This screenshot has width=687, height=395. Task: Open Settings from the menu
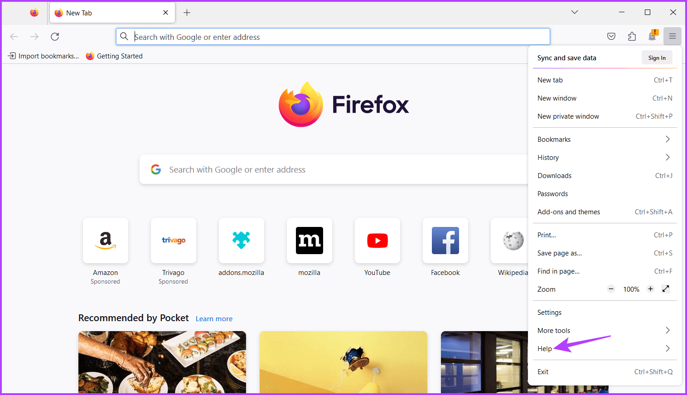click(605, 313)
